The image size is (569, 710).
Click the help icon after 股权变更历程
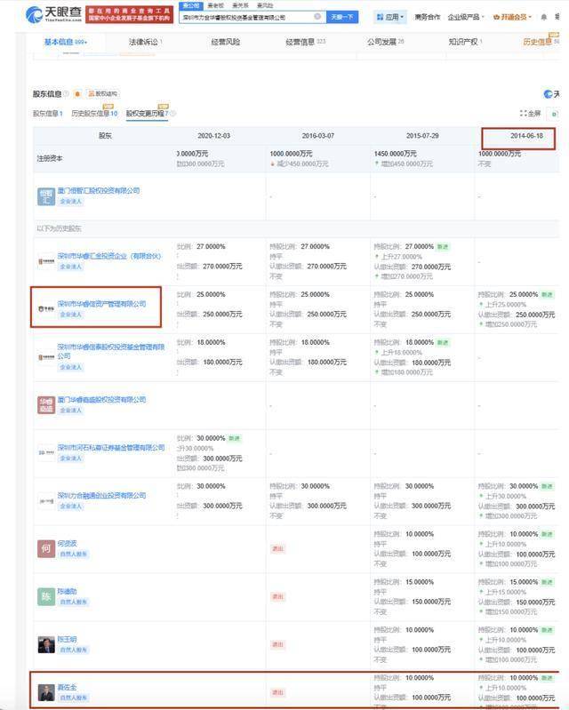pyautogui.click(x=173, y=113)
